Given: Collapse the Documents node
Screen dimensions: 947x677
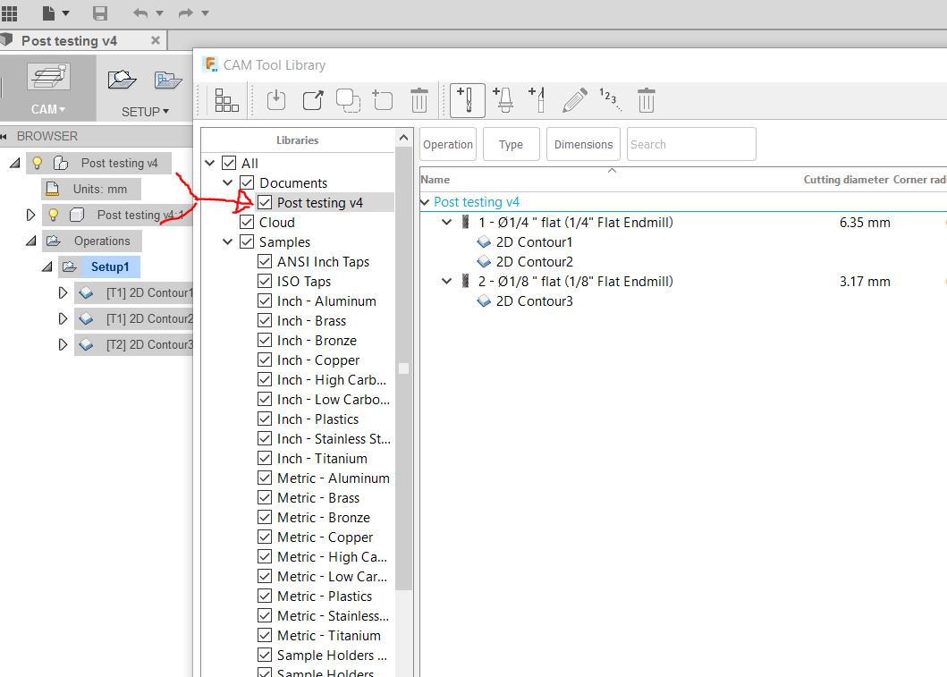Looking at the screenshot, I should click(228, 182).
